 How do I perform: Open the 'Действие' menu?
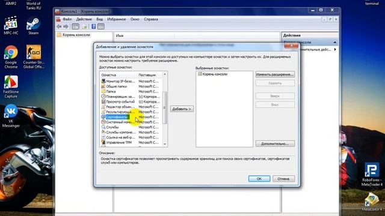tap(84, 19)
